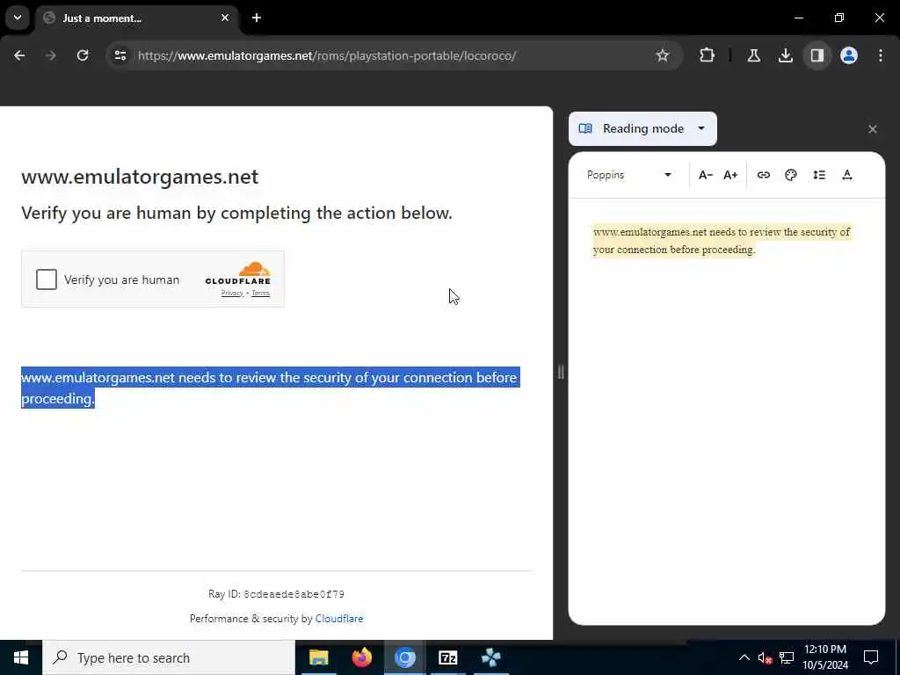
Task: Open Chrome three-dot menu
Action: point(881,55)
